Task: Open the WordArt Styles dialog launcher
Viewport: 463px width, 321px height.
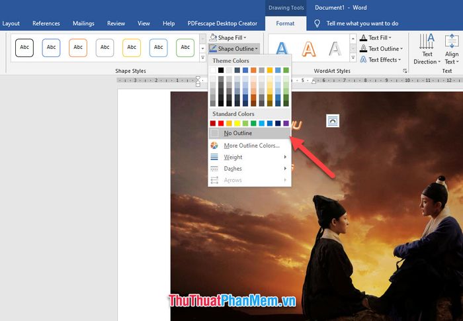Action: pyautogui.click(x=405, y=71)
